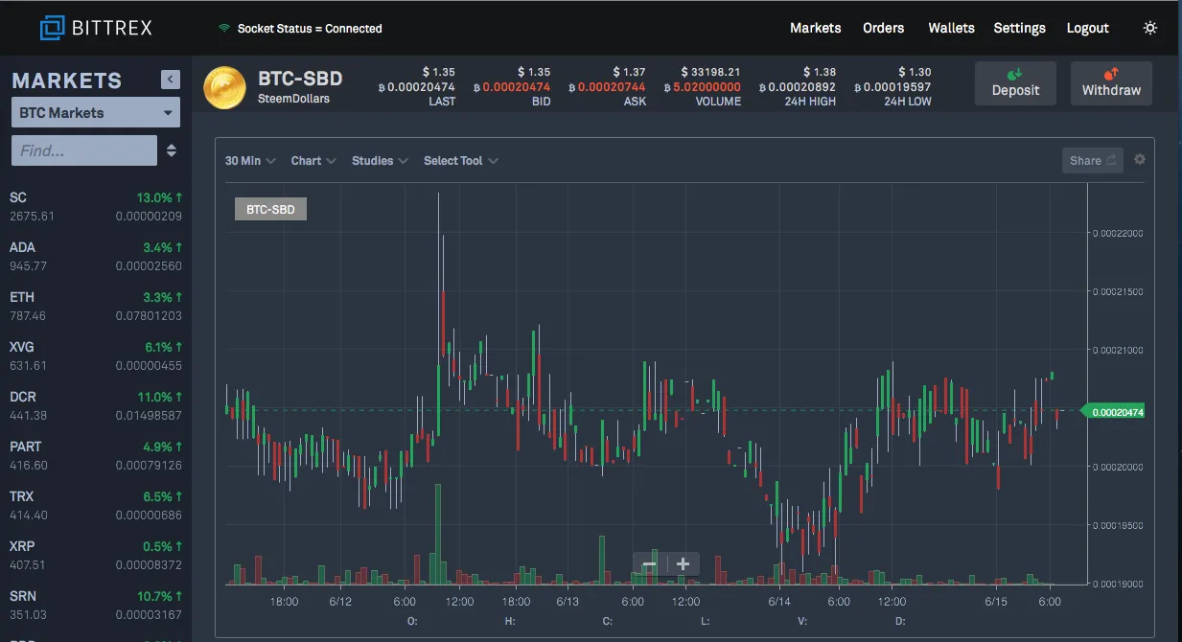The image size is (1182, 642).
Task: Open the Markets menu
Action: click(816, 28)
